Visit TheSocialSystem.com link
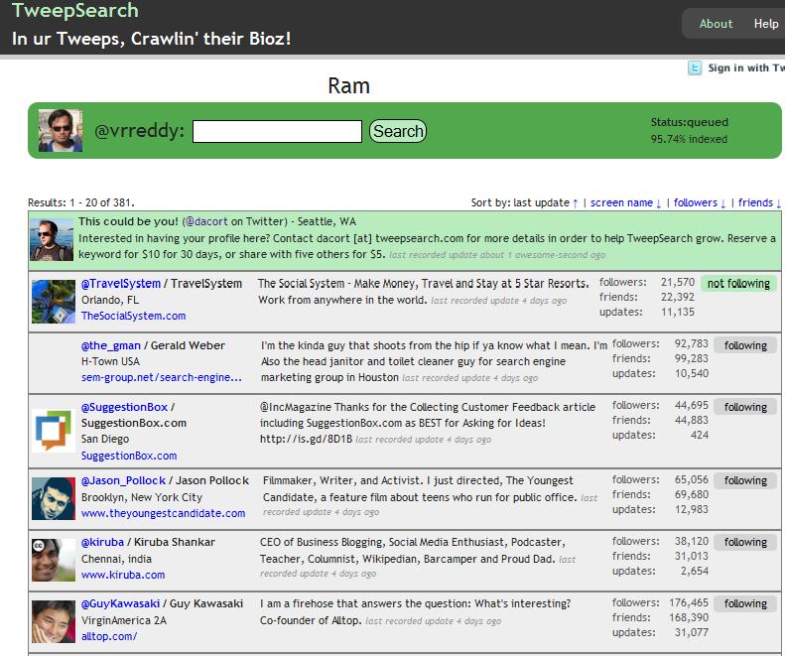The width and height of the screenshot is (785, 656). pos(133,316)
